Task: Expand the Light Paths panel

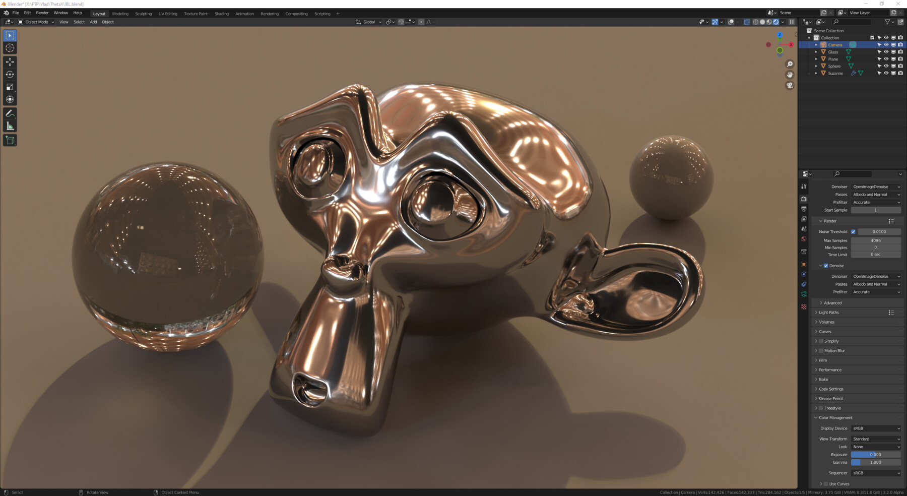Action: click(x=828, y=313)
